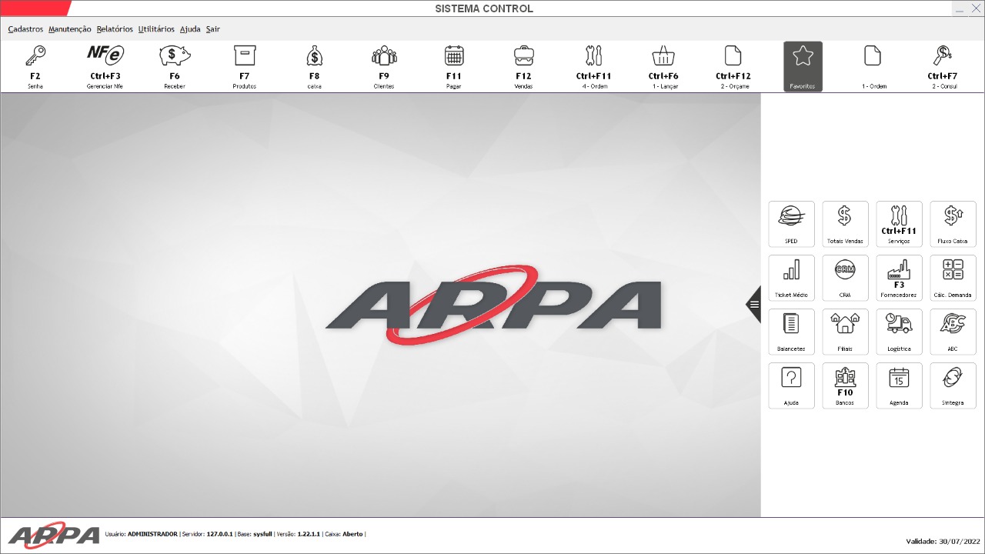This screenshot has height=554, width=985.
Task: Collapse the favorites side panel handle
Action: 753,304
